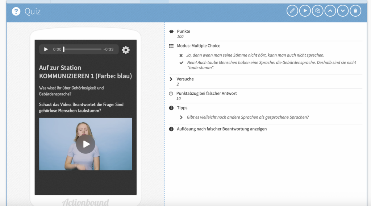The image size is (371, 206).
Task: Start the sign language video
Action: [86, 144]
